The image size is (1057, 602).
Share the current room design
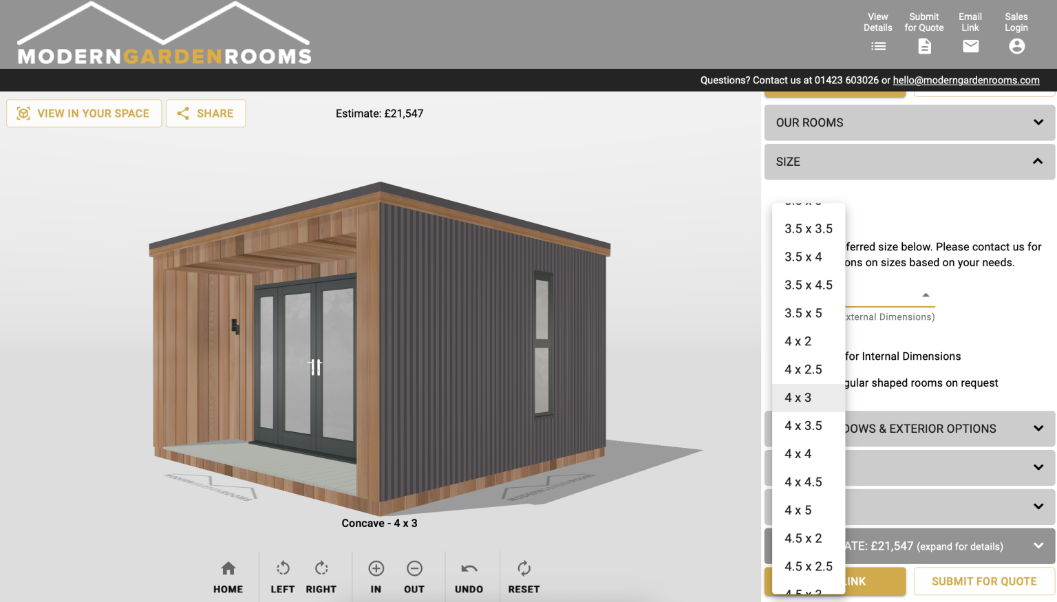pyautogui.click(x=206, y=113)
